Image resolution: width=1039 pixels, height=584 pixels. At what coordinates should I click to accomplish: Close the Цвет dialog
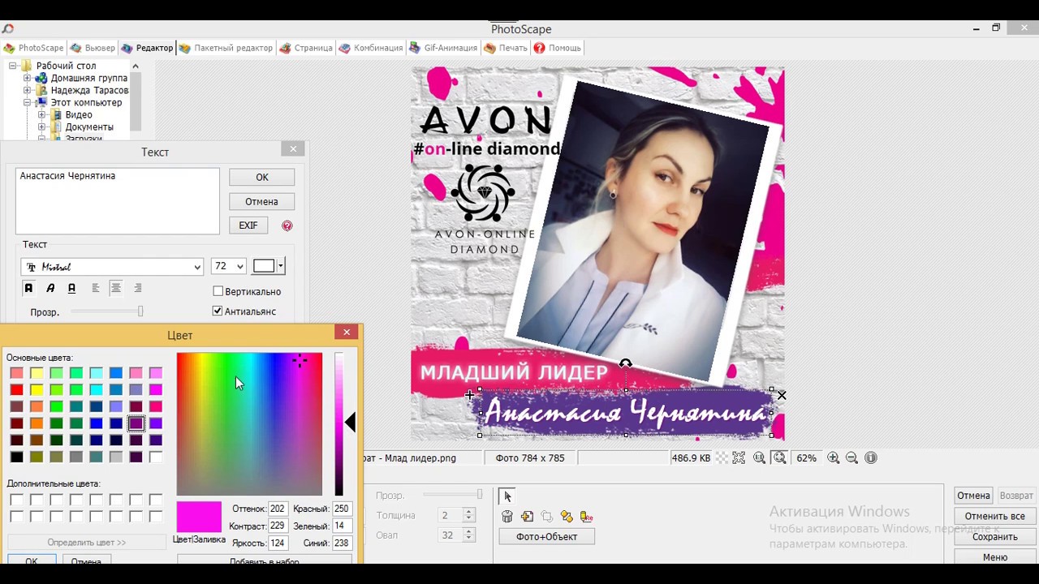[x=347, y=333]
